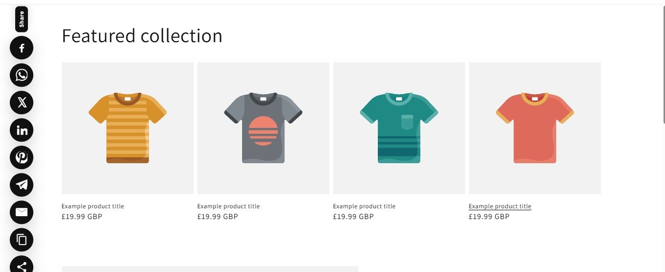The image size is (665, 272).
Task: Open second product's Example product title
Action: [x=228, y=206]
